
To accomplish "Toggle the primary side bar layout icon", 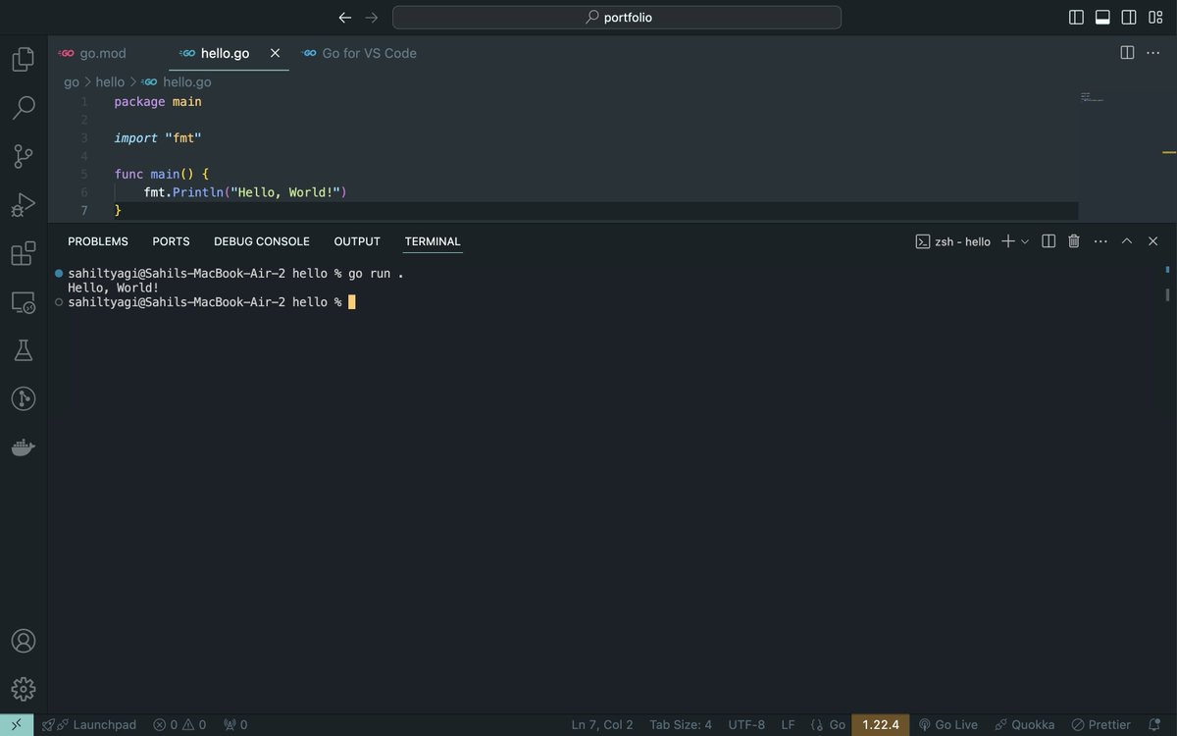I will click(1076, 18).
